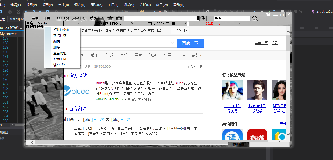This screenshot has height=160, width=333.
Task: Click the search field containing BLUE
Action: point(232,18)
